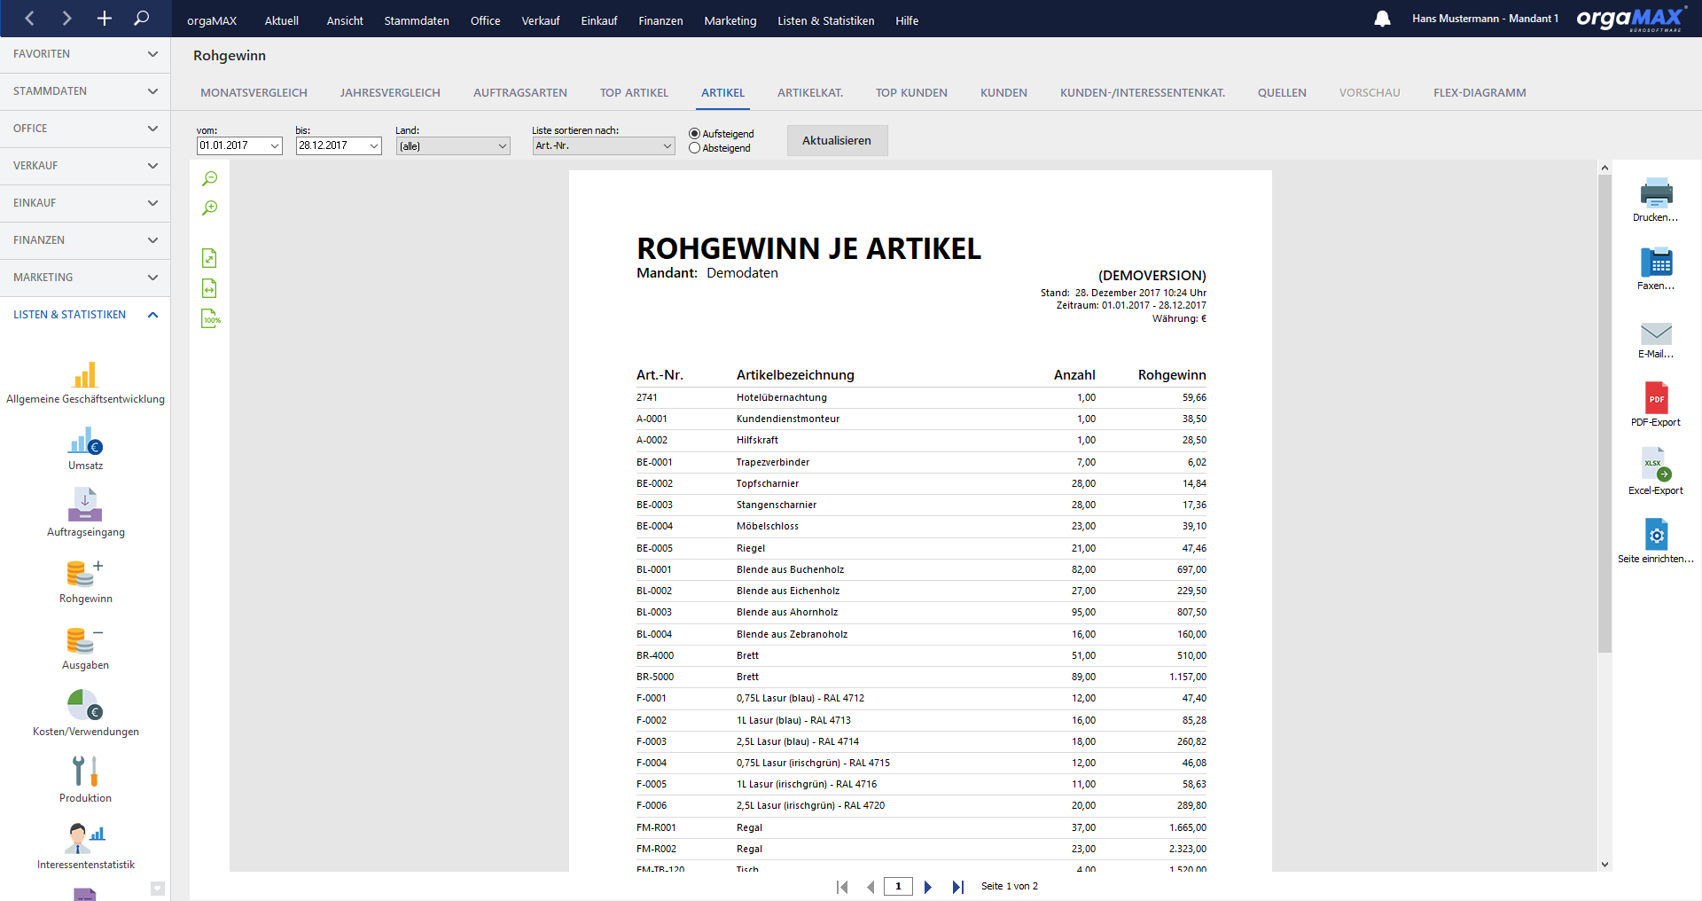Viewport: 1702px width, 901px height.
Task: Click the back navigation arrow
Action: (x=29, y=18)
